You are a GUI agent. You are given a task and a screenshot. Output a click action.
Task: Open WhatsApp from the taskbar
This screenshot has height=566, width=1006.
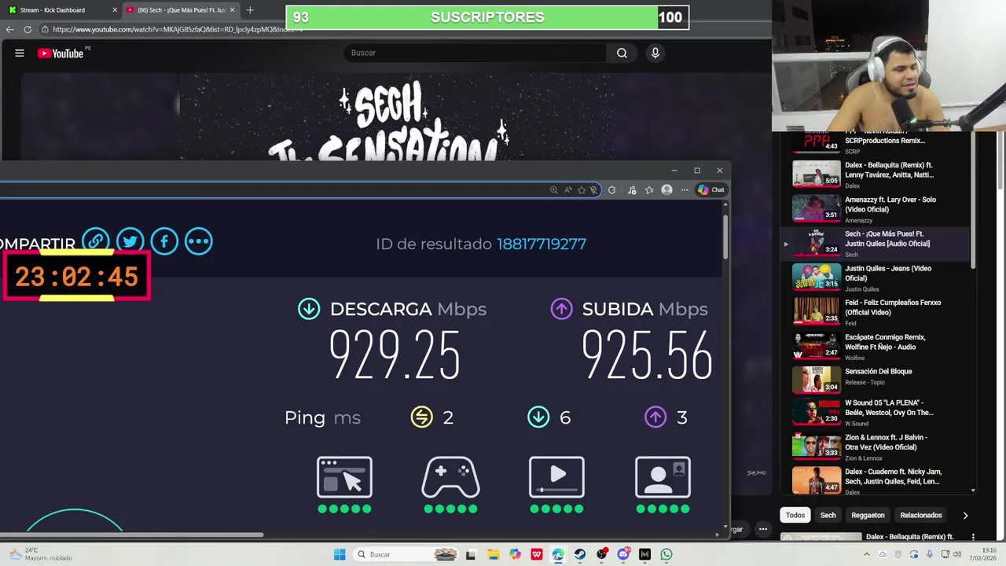click(x=666, y=554)
